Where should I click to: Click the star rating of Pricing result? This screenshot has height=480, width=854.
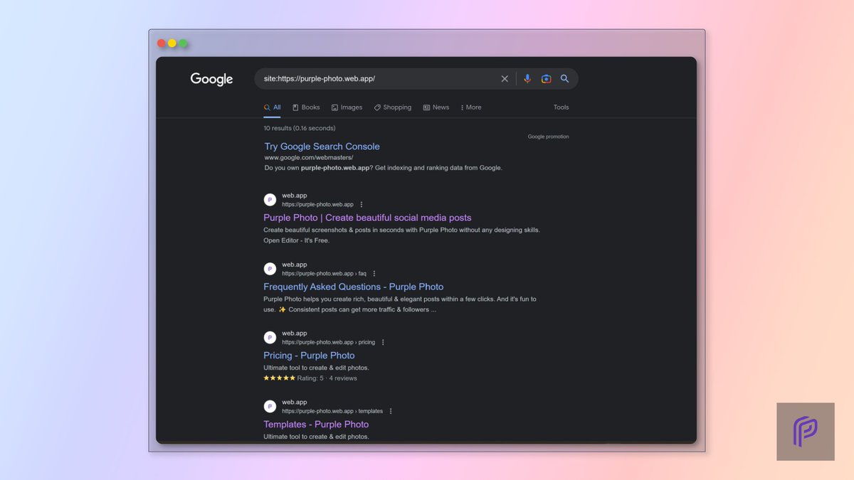pos(279,378)
